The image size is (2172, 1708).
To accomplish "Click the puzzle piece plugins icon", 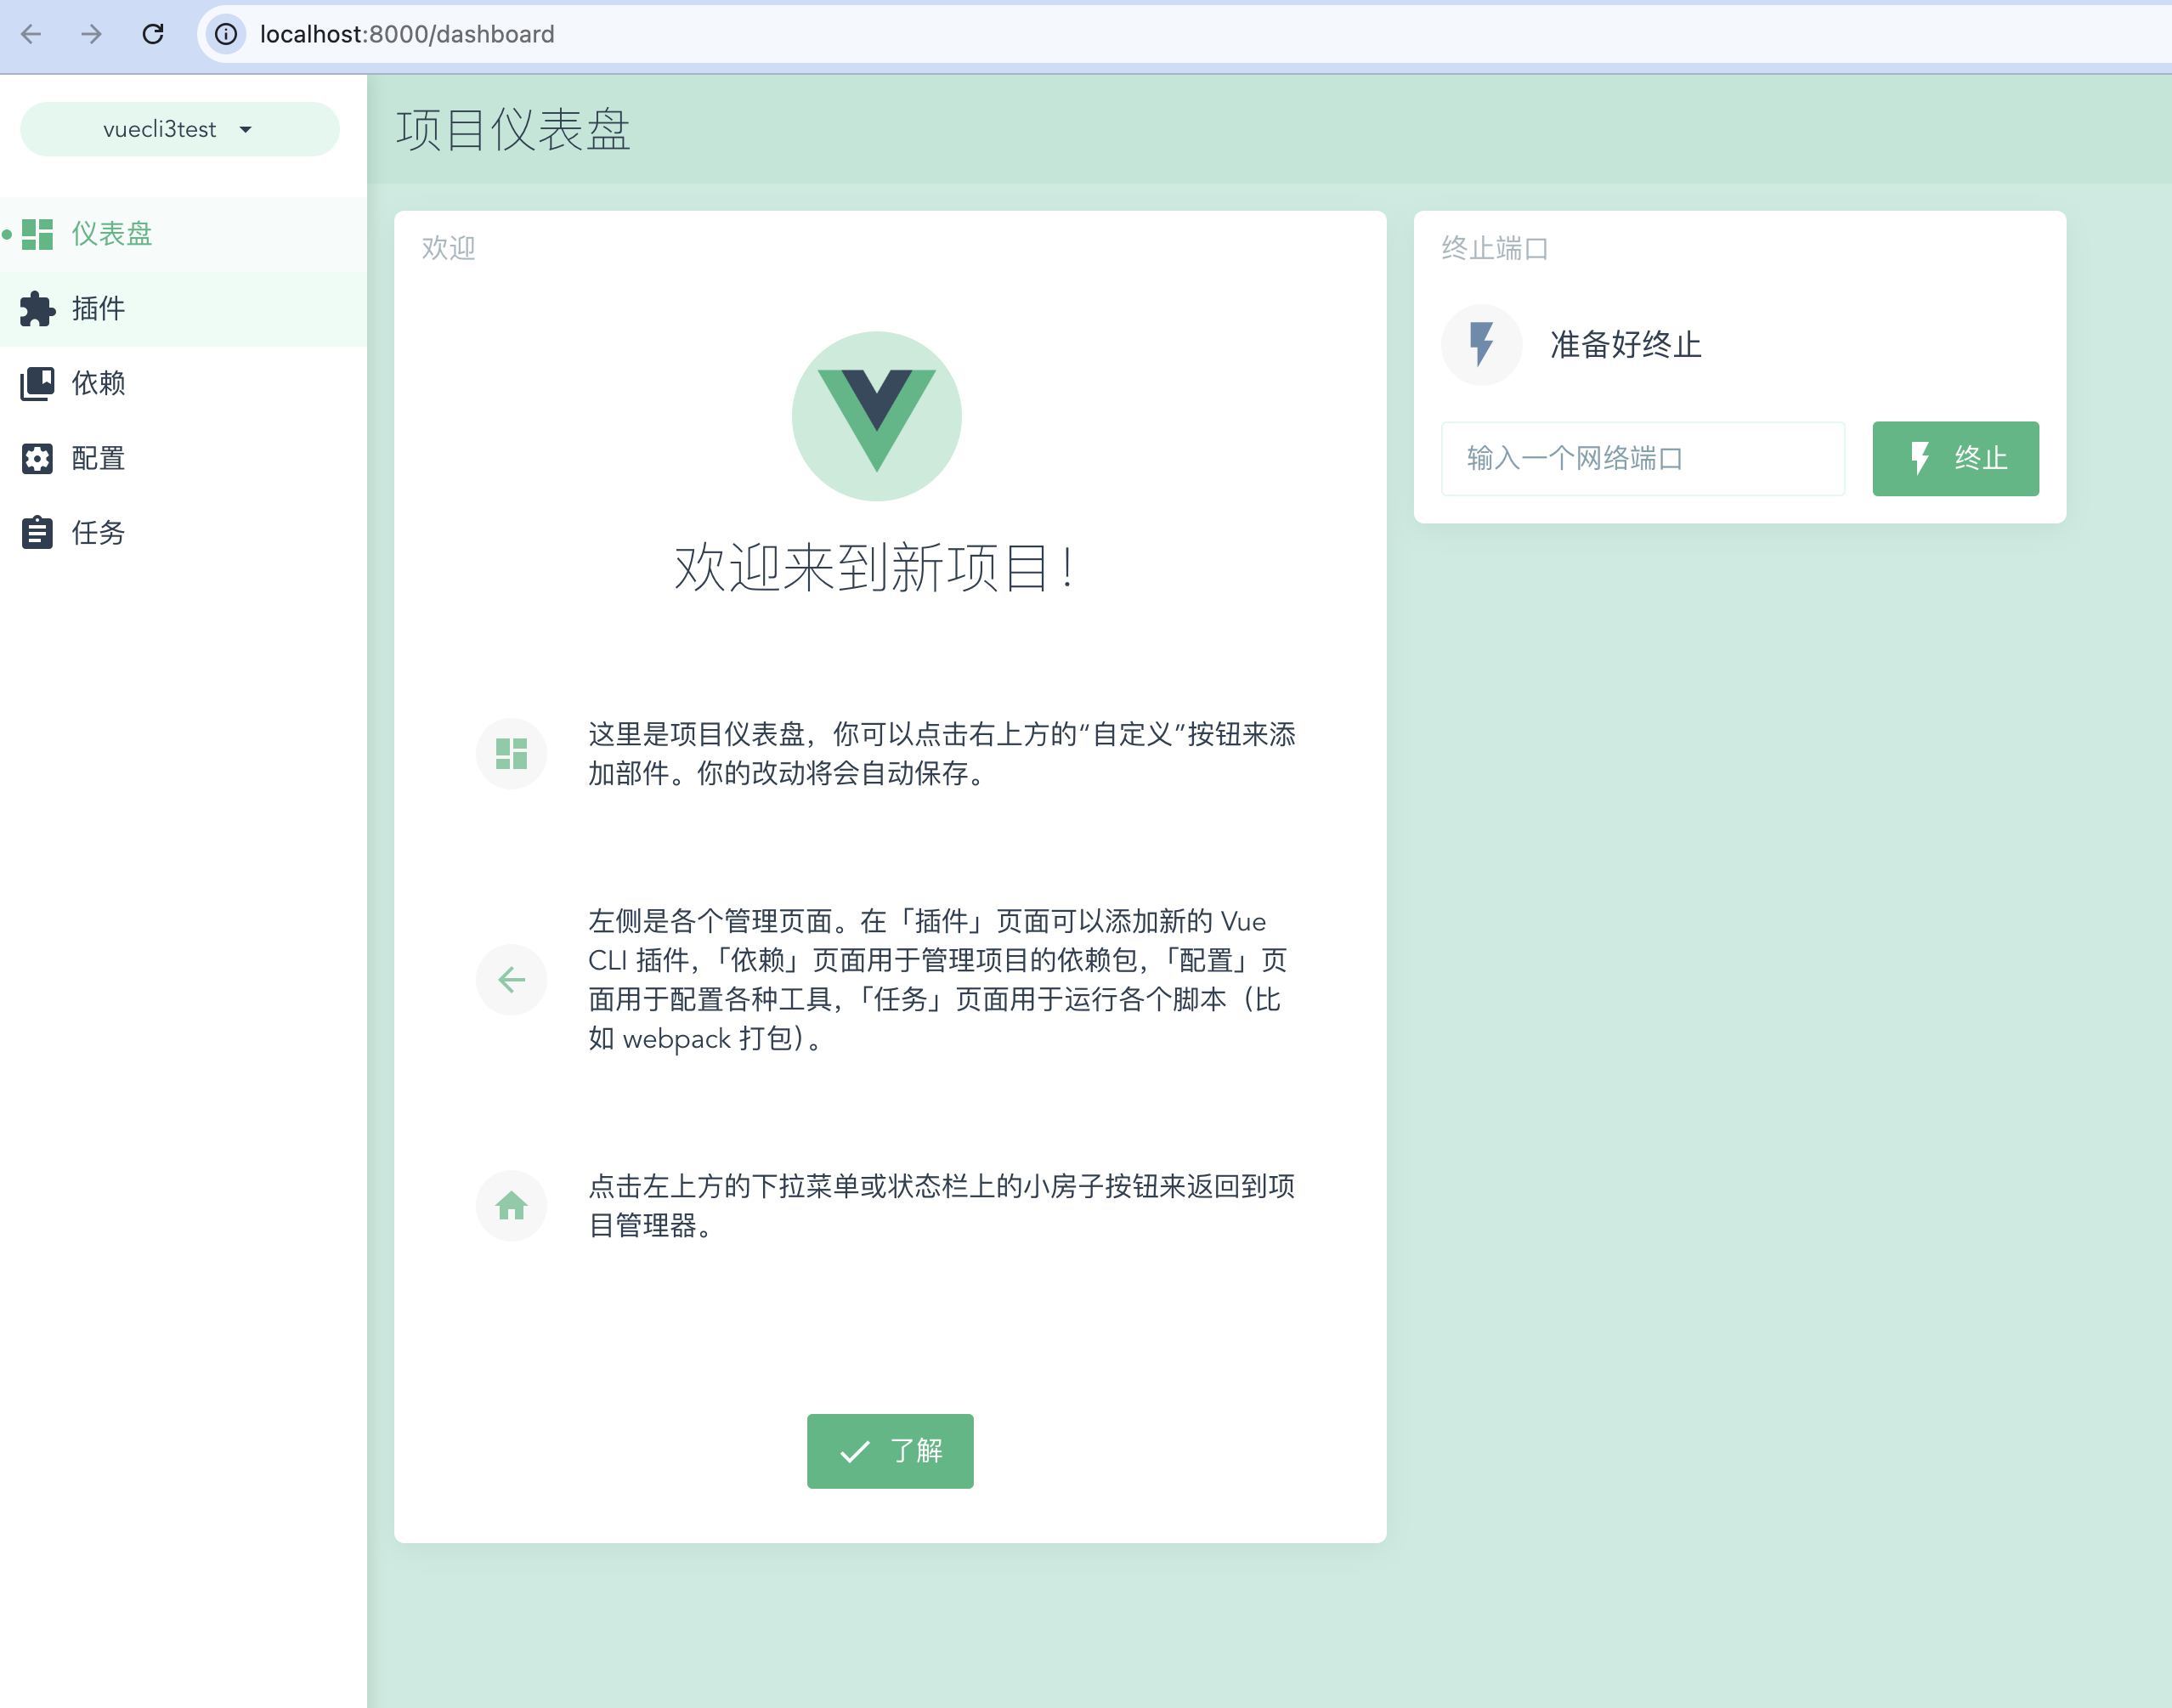I will (x=37, y=309).
